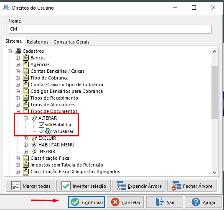Click the EXCLUIR document icon
This screenshot has height=210, width=224.
[34, 138]
